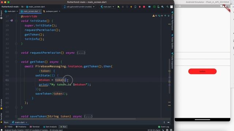Viewport: 234px width, 131px height.
Task: Click the print("My token is" line
Action: 65,84
